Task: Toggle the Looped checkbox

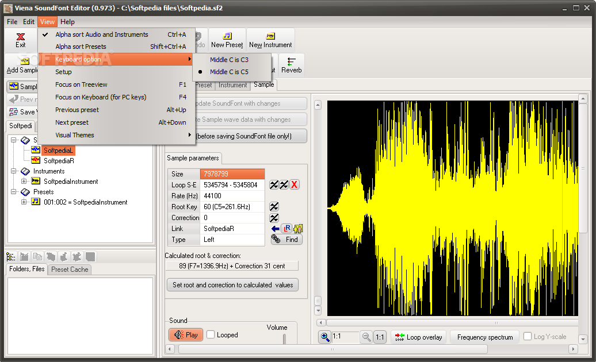Action: coord(211,334)
